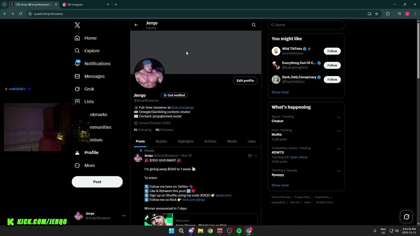Open Windows taskbar search

point(181,231)
